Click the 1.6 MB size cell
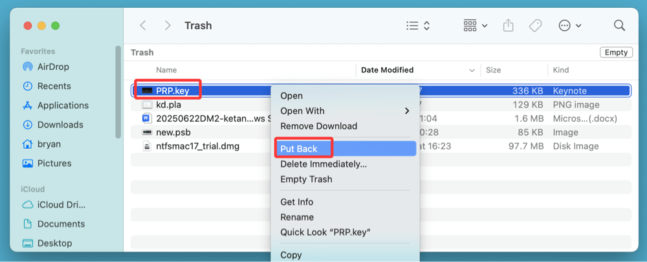The height and width of the screenshot is (262, 647). pos(528,119)
